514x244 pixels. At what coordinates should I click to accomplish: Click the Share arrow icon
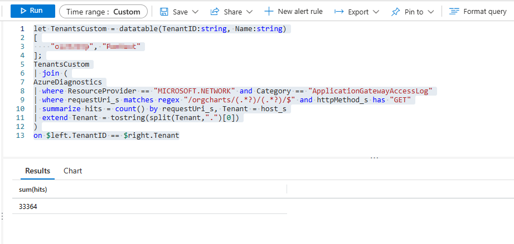tap(215, 12)
